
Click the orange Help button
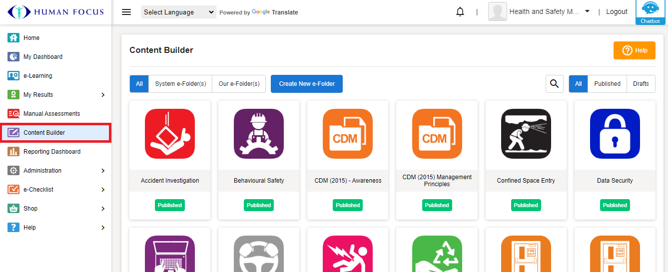[634, 50]
